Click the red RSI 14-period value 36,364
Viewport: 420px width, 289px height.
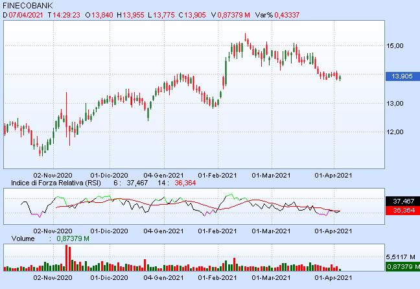coord(185,183)
